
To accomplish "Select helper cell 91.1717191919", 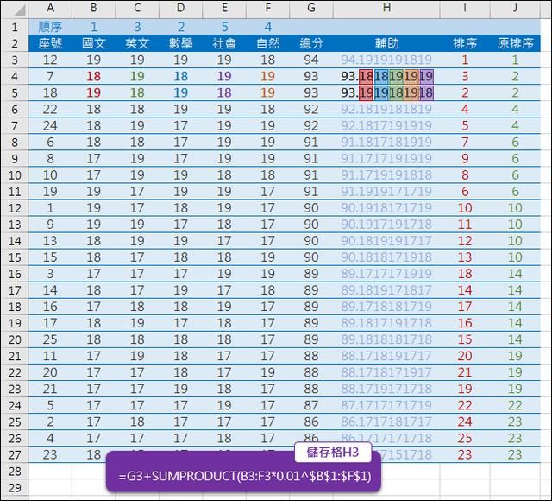I will (386, 158).
